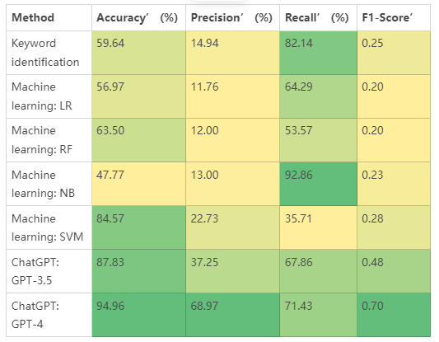Select the Machine learning: RF row label
The image size is (439, 342).
49,140
